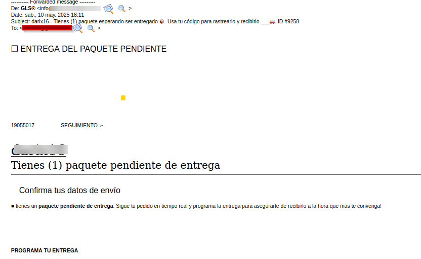Click the first magnifier icon on the To line
Viewport: 421px width, 259px height.
tap(77, 28)
